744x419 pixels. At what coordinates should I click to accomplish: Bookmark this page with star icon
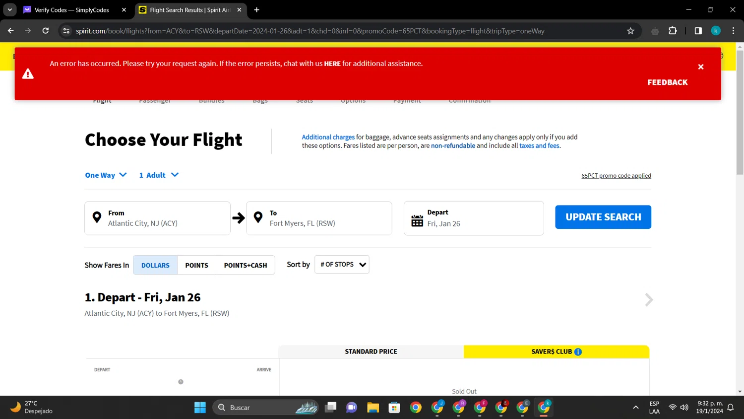point(630,31)
